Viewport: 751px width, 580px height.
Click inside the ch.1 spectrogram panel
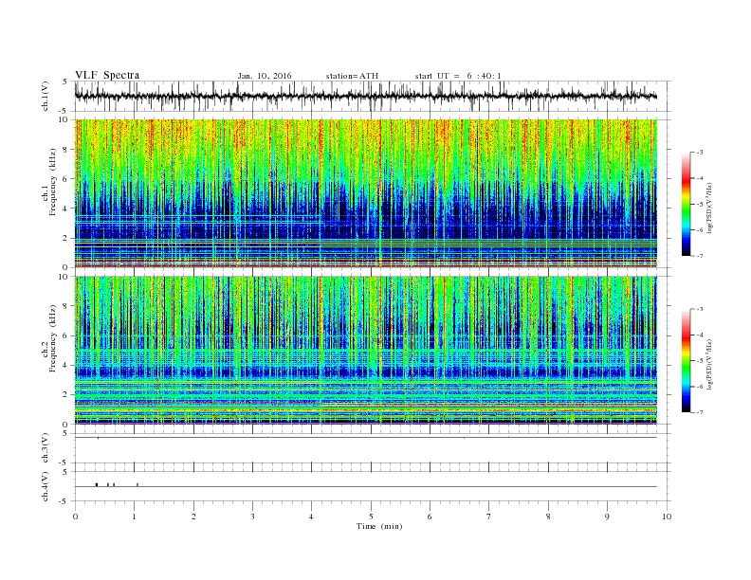click(366, 193)
